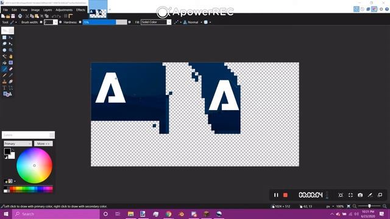Open the Image menu
Image resolution: width=390 pixels, height=219 pixels.
click(x=35, y=10)
